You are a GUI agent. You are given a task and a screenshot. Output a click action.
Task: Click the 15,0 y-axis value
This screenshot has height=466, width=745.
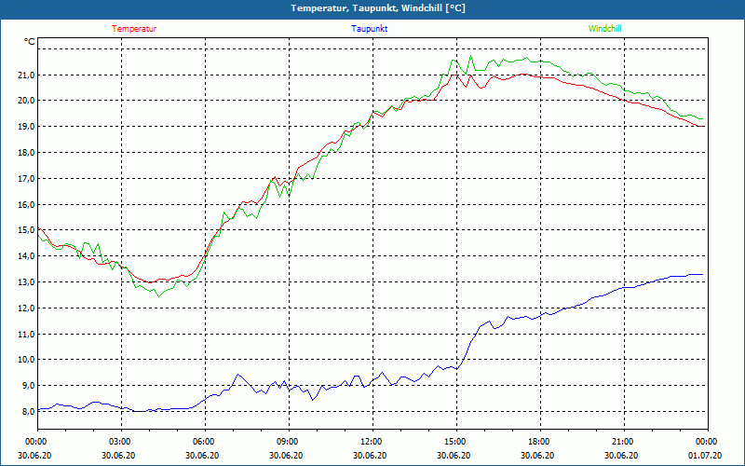tap(27, 230)
